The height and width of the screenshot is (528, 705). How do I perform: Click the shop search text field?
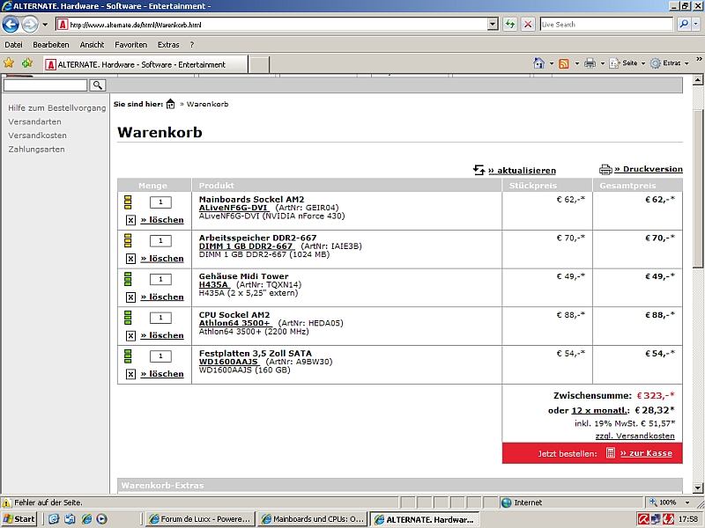[x=45, y=85]
